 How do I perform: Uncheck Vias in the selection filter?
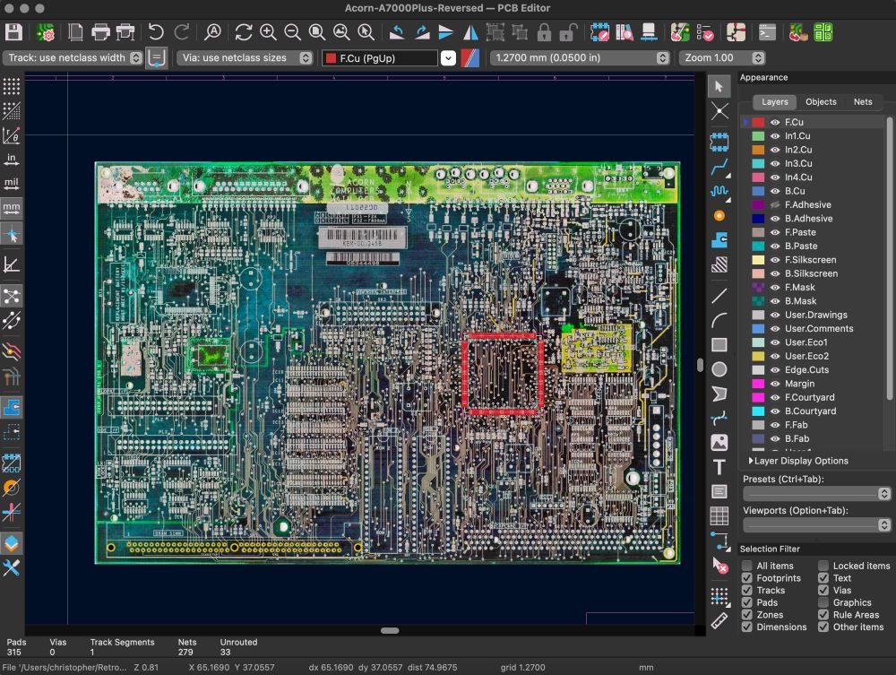tap(823, 591)
